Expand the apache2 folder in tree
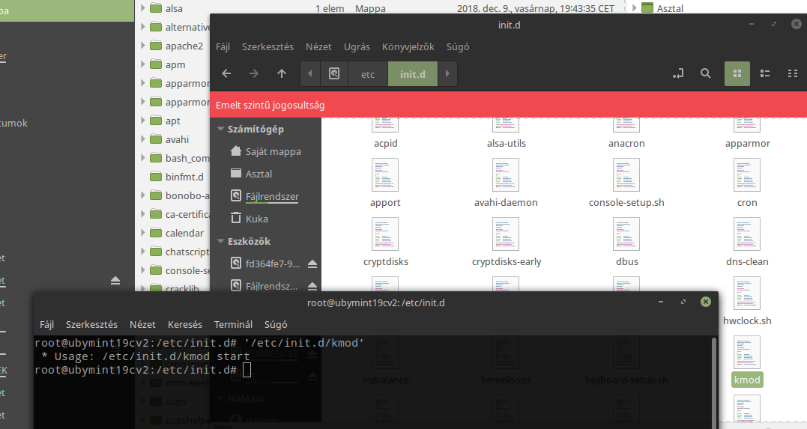807x429 pixels. point(143,45)
